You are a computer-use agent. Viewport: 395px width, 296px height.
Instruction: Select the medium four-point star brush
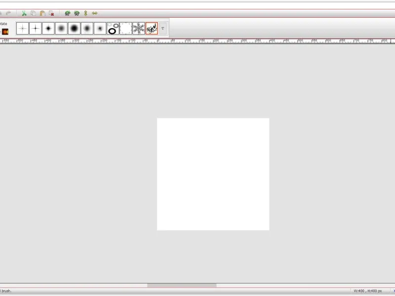pyautogui.click(x=35, y=28)
